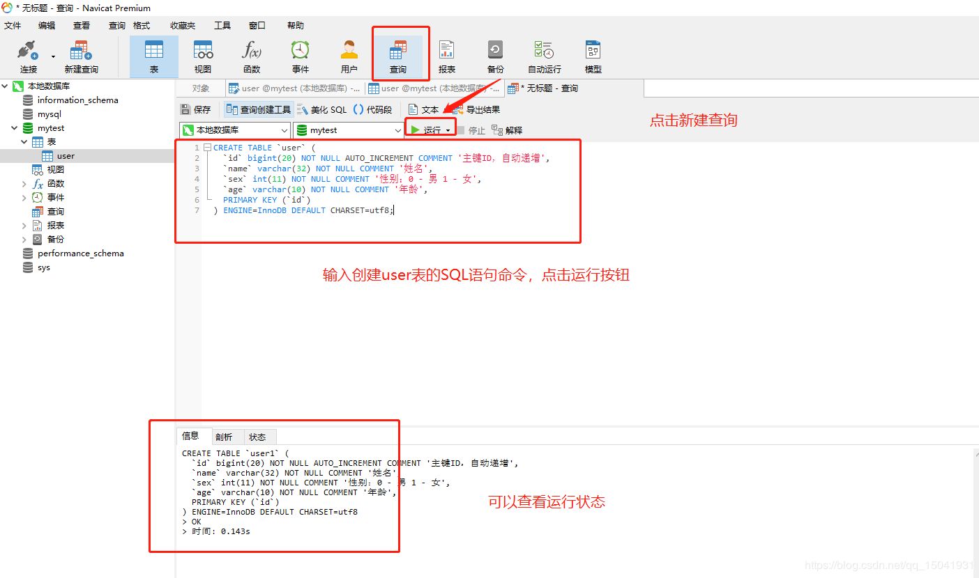
Task: Open the 视图 view toolbar icon
Action: click(x=203, y=57)
